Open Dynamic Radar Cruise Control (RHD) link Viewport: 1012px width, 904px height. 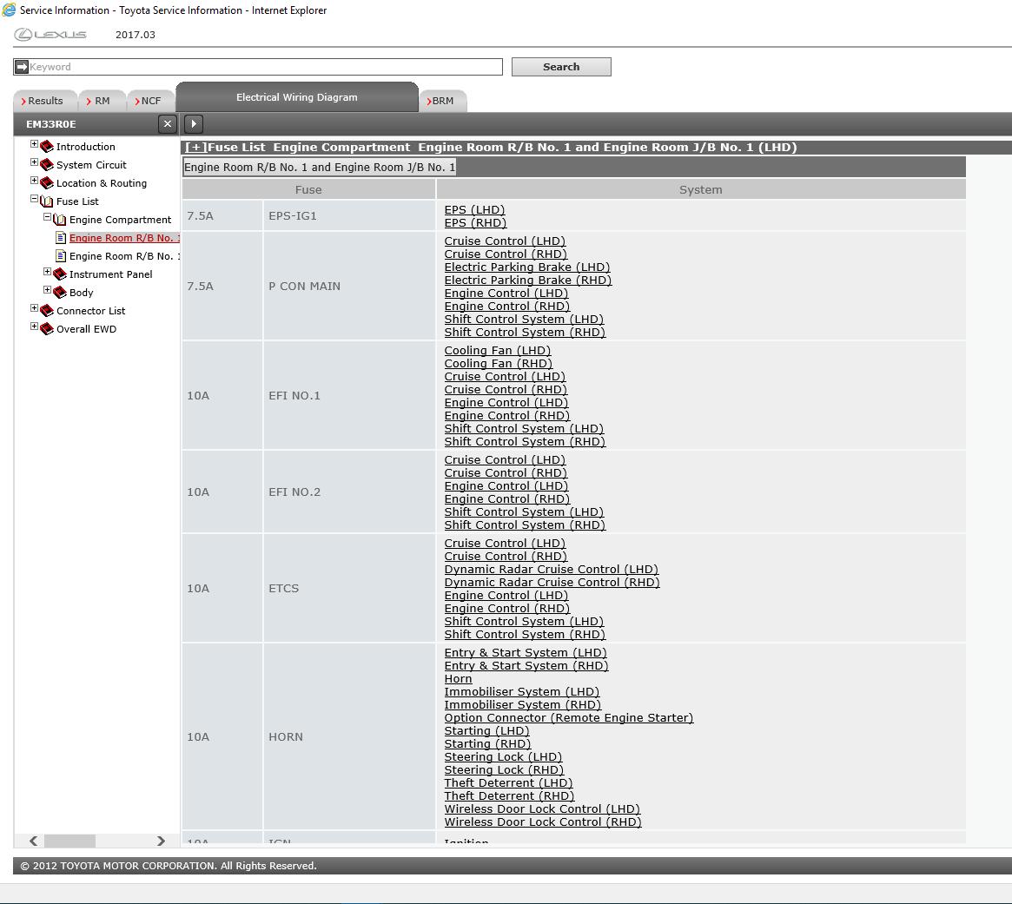click(552, 582)
